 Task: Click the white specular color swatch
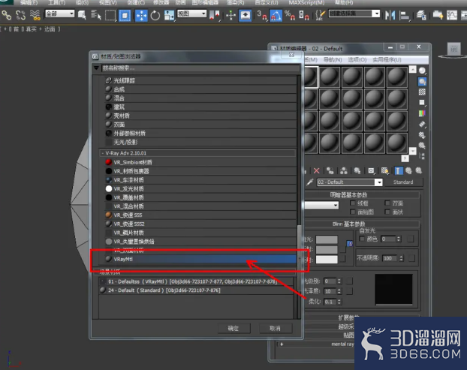coord(327,260)
